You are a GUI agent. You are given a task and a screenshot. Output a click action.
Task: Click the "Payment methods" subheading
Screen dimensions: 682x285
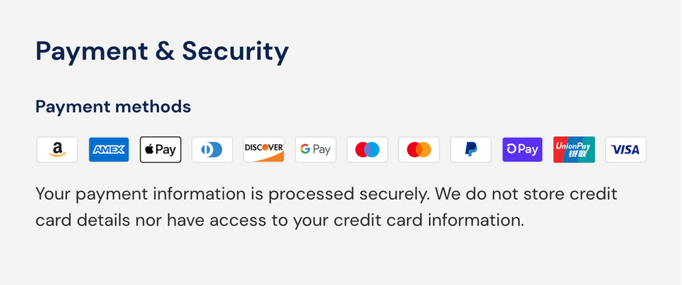(x=113, y=107)
